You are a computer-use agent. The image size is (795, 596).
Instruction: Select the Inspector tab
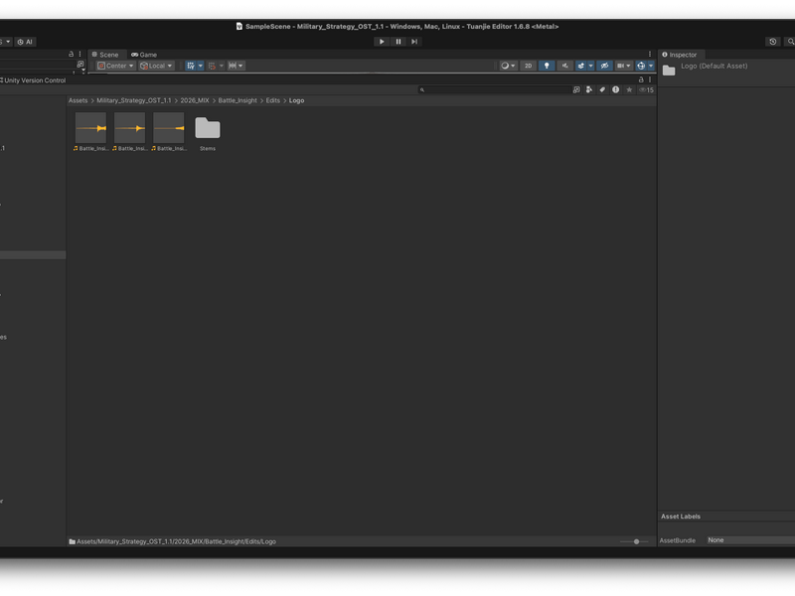pos(680,55)
